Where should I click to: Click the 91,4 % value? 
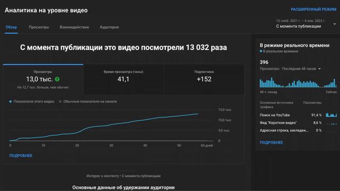(317, 115)
